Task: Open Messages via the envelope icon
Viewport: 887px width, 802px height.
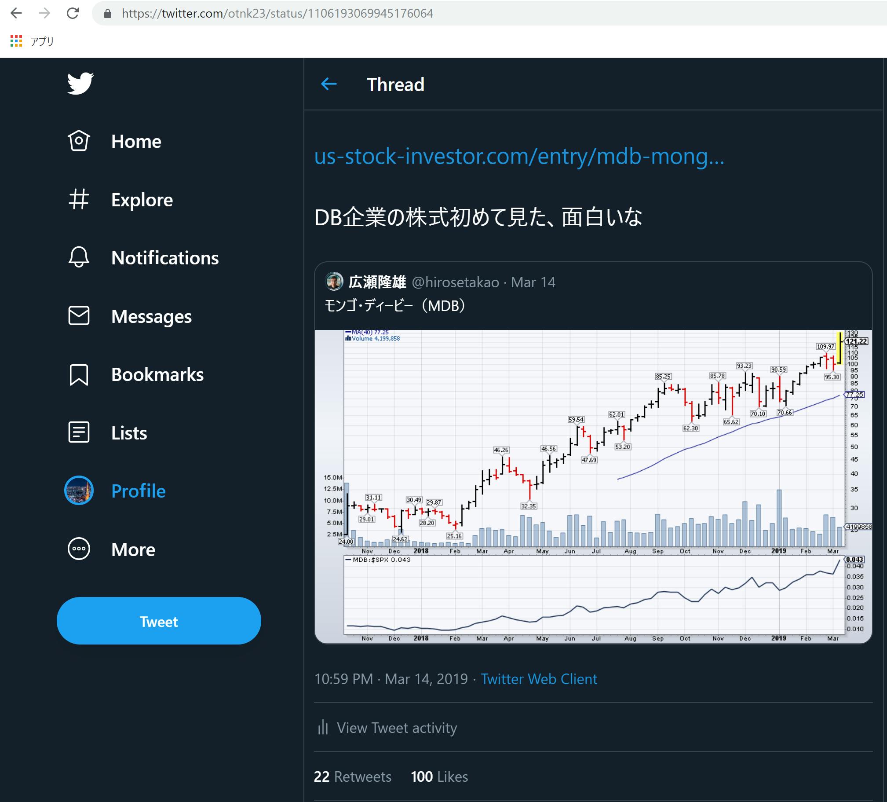Action: click(x=79, y=316)
